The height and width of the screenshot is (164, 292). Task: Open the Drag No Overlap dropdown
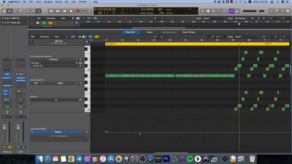pos(241,18)
